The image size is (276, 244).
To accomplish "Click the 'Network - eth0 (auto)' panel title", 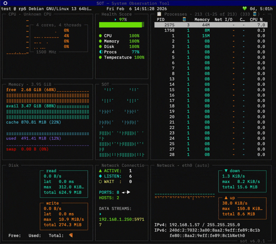I will 183,165.
